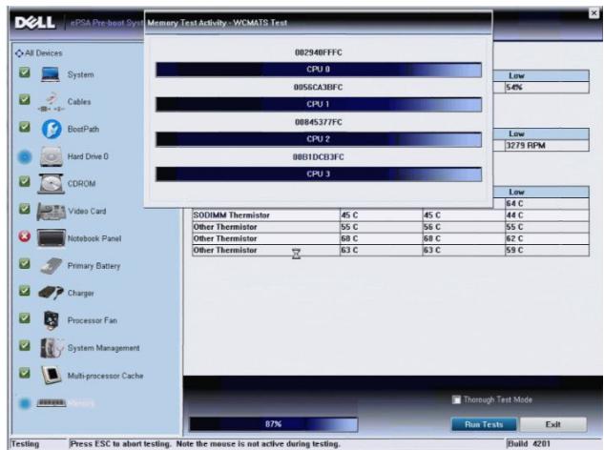Select the System Management icon
Screen dimensions: 604x450
52,348
